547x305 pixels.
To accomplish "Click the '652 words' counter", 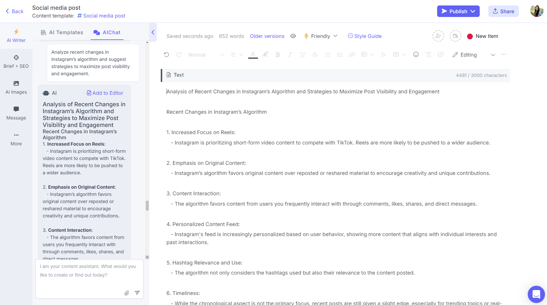I will coord(232,36).
